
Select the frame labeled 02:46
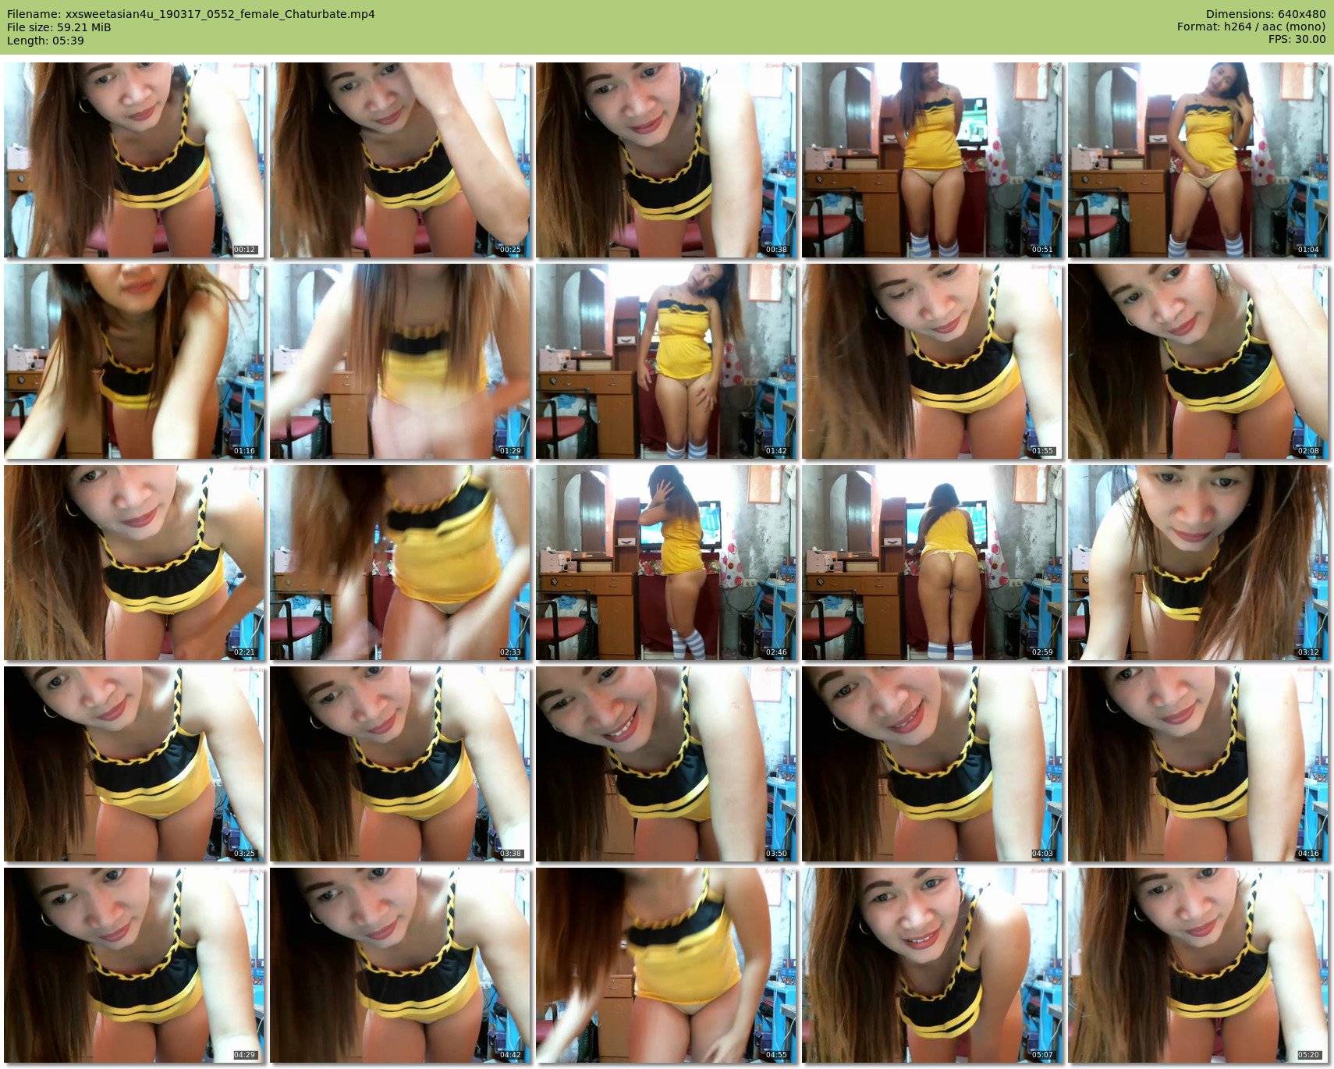[666, 563]
